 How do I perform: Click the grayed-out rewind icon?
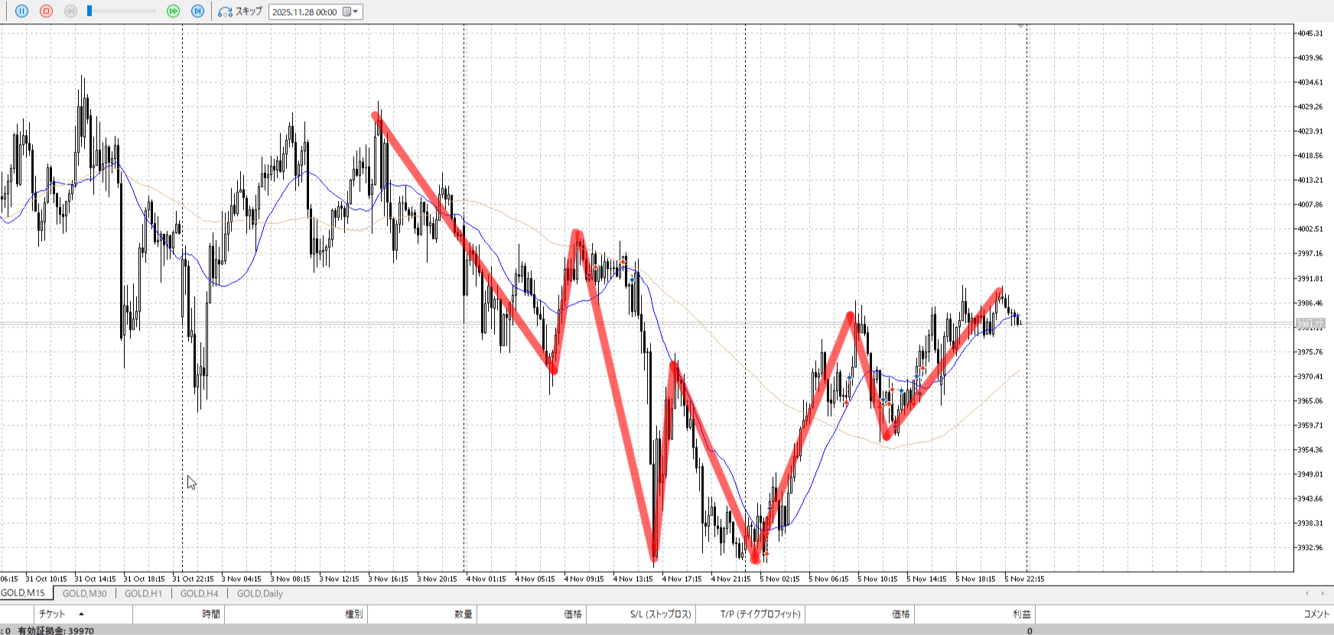(x=70, y=11)
